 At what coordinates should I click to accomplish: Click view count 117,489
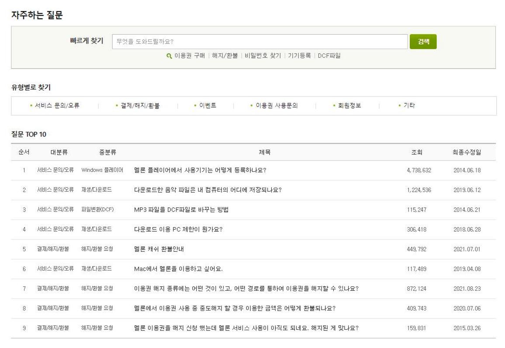click(417, 269)
